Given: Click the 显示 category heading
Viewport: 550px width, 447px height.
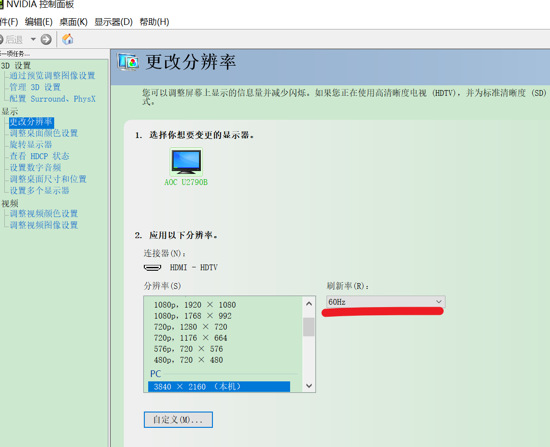Looking at the screenshot, I should [x=10, y=112].
